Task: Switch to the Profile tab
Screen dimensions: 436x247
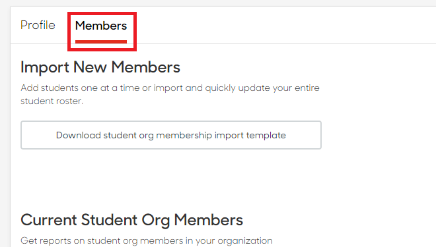Action: [38, 25]
